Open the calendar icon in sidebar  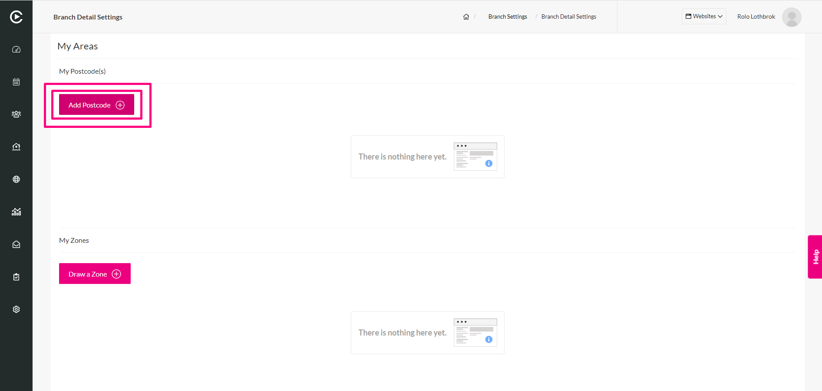pyautogui.click(x=16, y=82)
